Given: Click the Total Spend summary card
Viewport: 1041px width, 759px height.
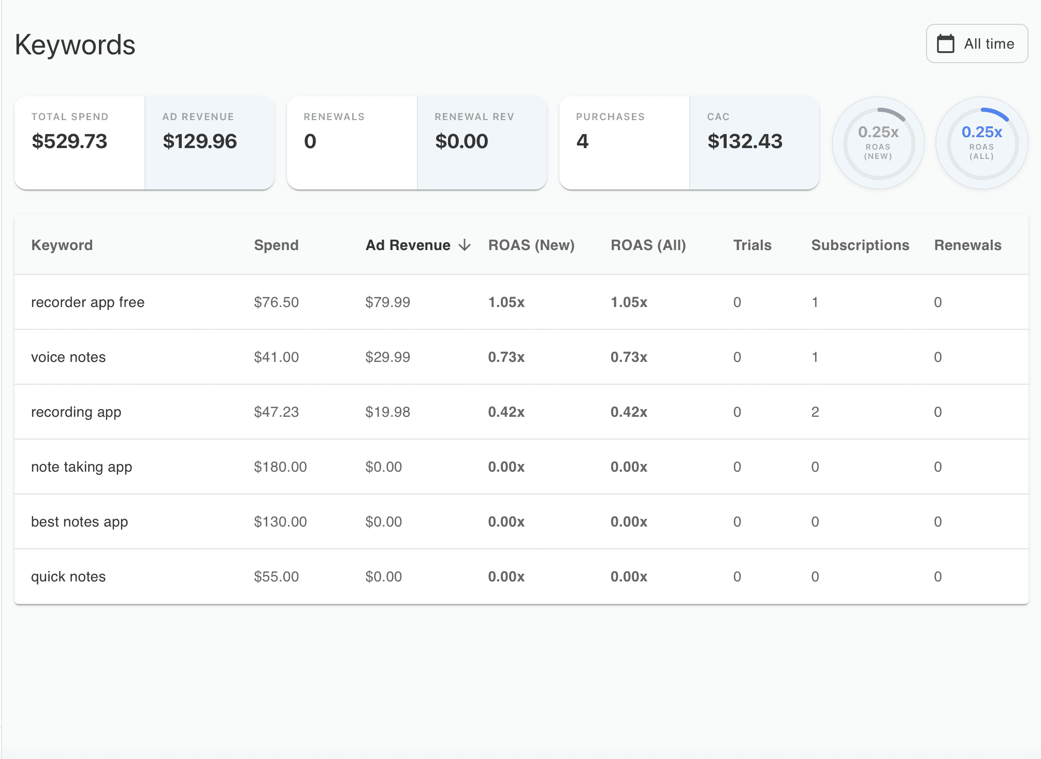Looking at the screenshot, I should (80, 142).
